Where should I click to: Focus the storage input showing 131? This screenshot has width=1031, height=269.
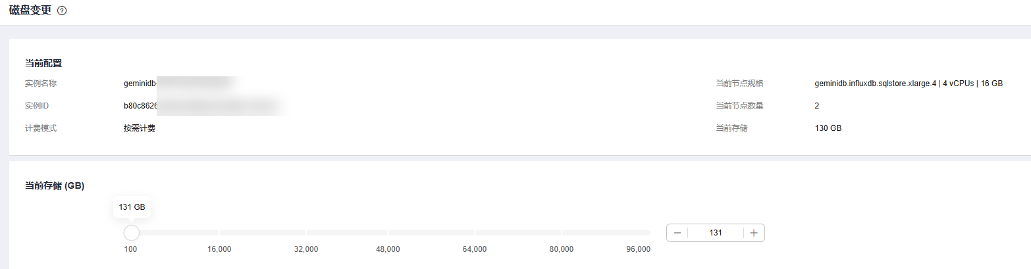click(716, 233)
